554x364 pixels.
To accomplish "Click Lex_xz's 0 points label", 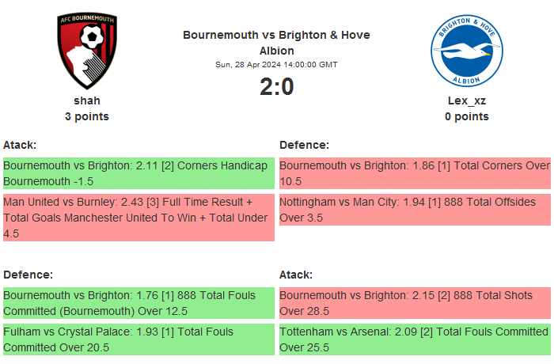I will pyautogui.click(x=466, y=116).
